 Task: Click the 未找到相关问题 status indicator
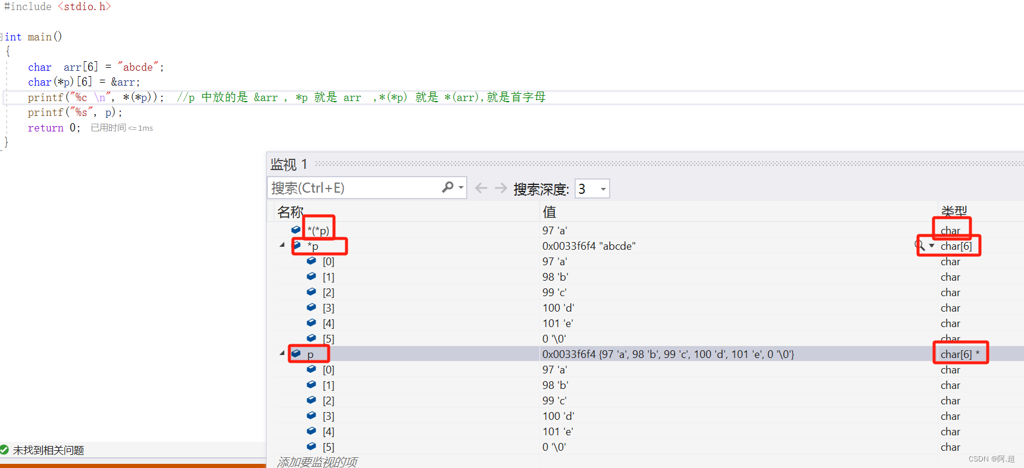coord(48,450)
